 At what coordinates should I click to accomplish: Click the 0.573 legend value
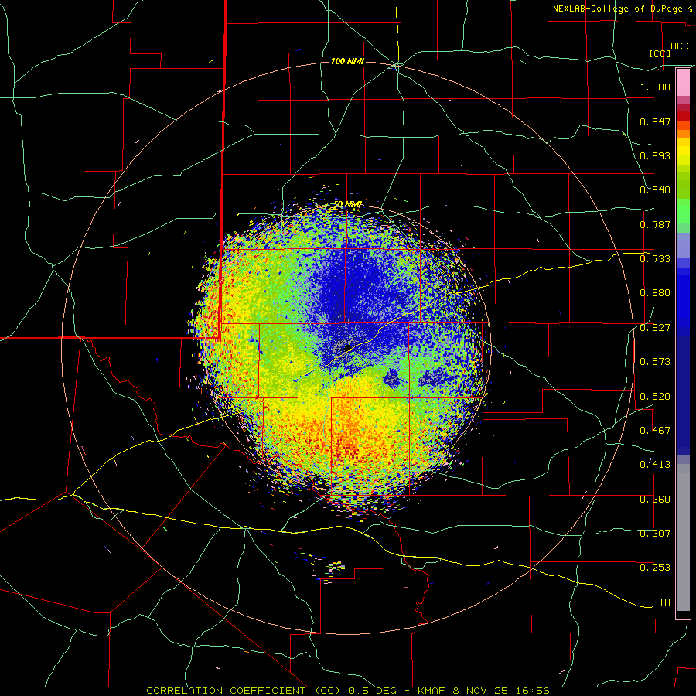[x=655, y=362]
